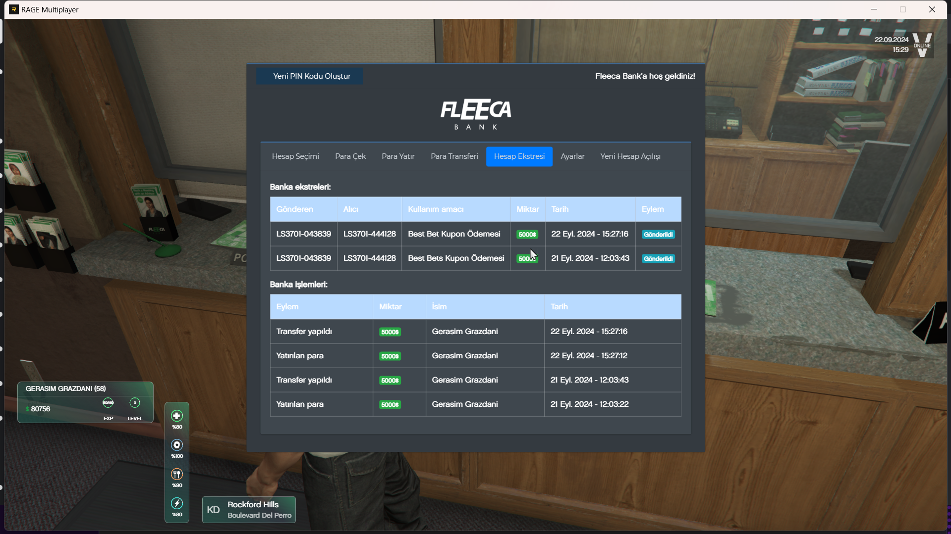Go to the Para Yatır tab
Image resolution: width=951 pixels, height=534 pixels.
click(398, 156)
